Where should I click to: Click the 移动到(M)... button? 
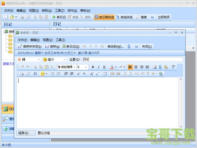coord(116,46)
